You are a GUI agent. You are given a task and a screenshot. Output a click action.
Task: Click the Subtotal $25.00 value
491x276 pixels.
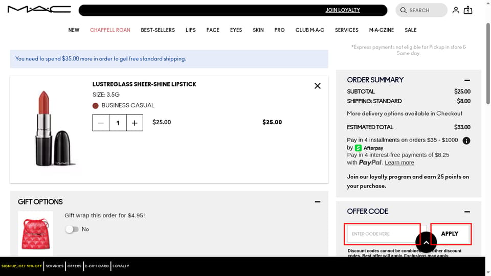[462, 91]
